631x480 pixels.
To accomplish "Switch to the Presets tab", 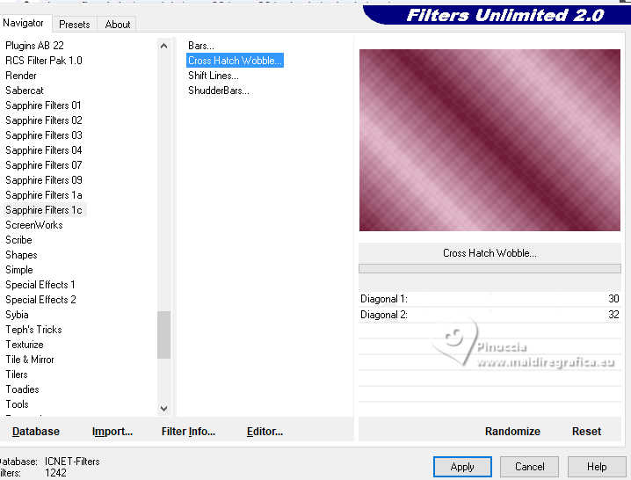I will tap(75, 25).
